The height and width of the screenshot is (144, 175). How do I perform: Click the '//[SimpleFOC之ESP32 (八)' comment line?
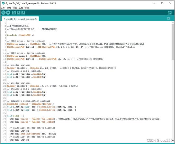click(32, 29)
